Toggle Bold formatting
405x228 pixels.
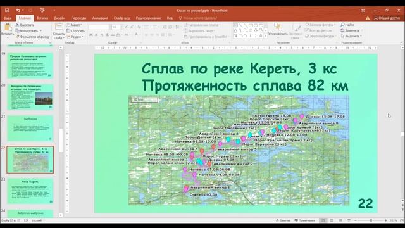tap(91, 35)
